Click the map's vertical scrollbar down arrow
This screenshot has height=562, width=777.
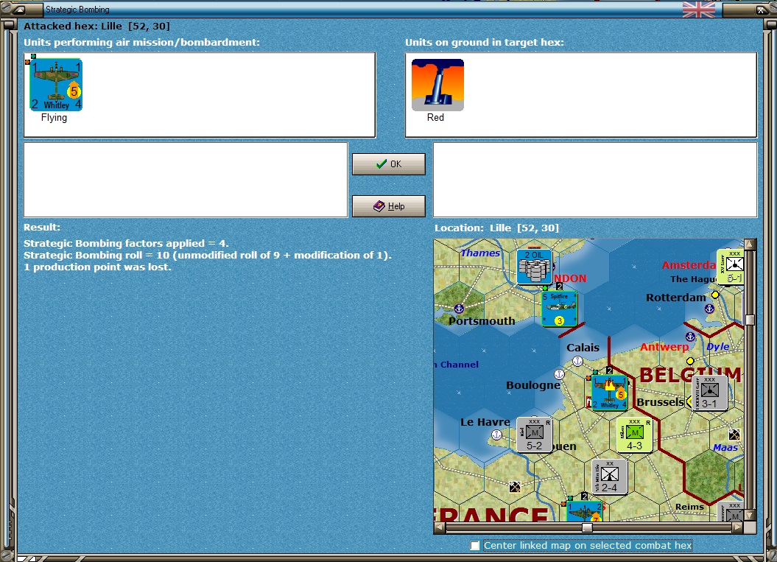(x=750, y=516)
